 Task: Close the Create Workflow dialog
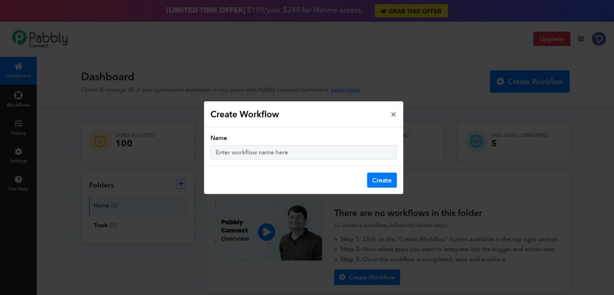pos(393,115)
